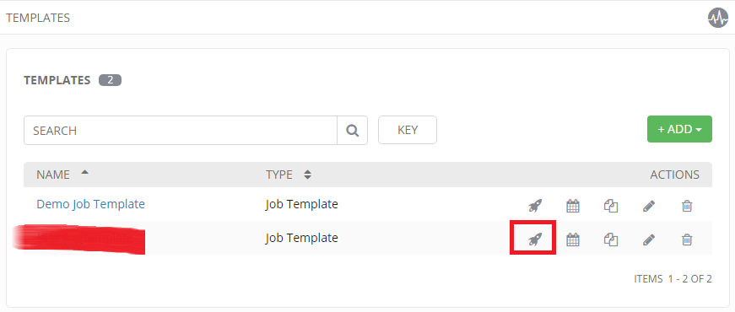Delete the redacted template with the trash icon
The height and width of the screenshot is (312, 735).
[687, 239]
